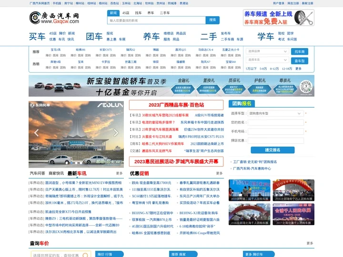Open 欧尚 现金直降至高17000元 promotion

tap(151, 183)
